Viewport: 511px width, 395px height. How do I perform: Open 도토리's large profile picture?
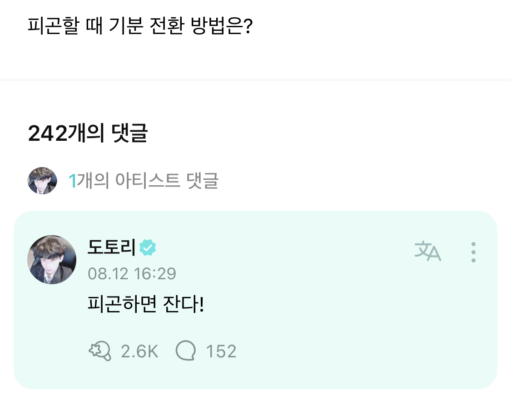pos(52,260)
